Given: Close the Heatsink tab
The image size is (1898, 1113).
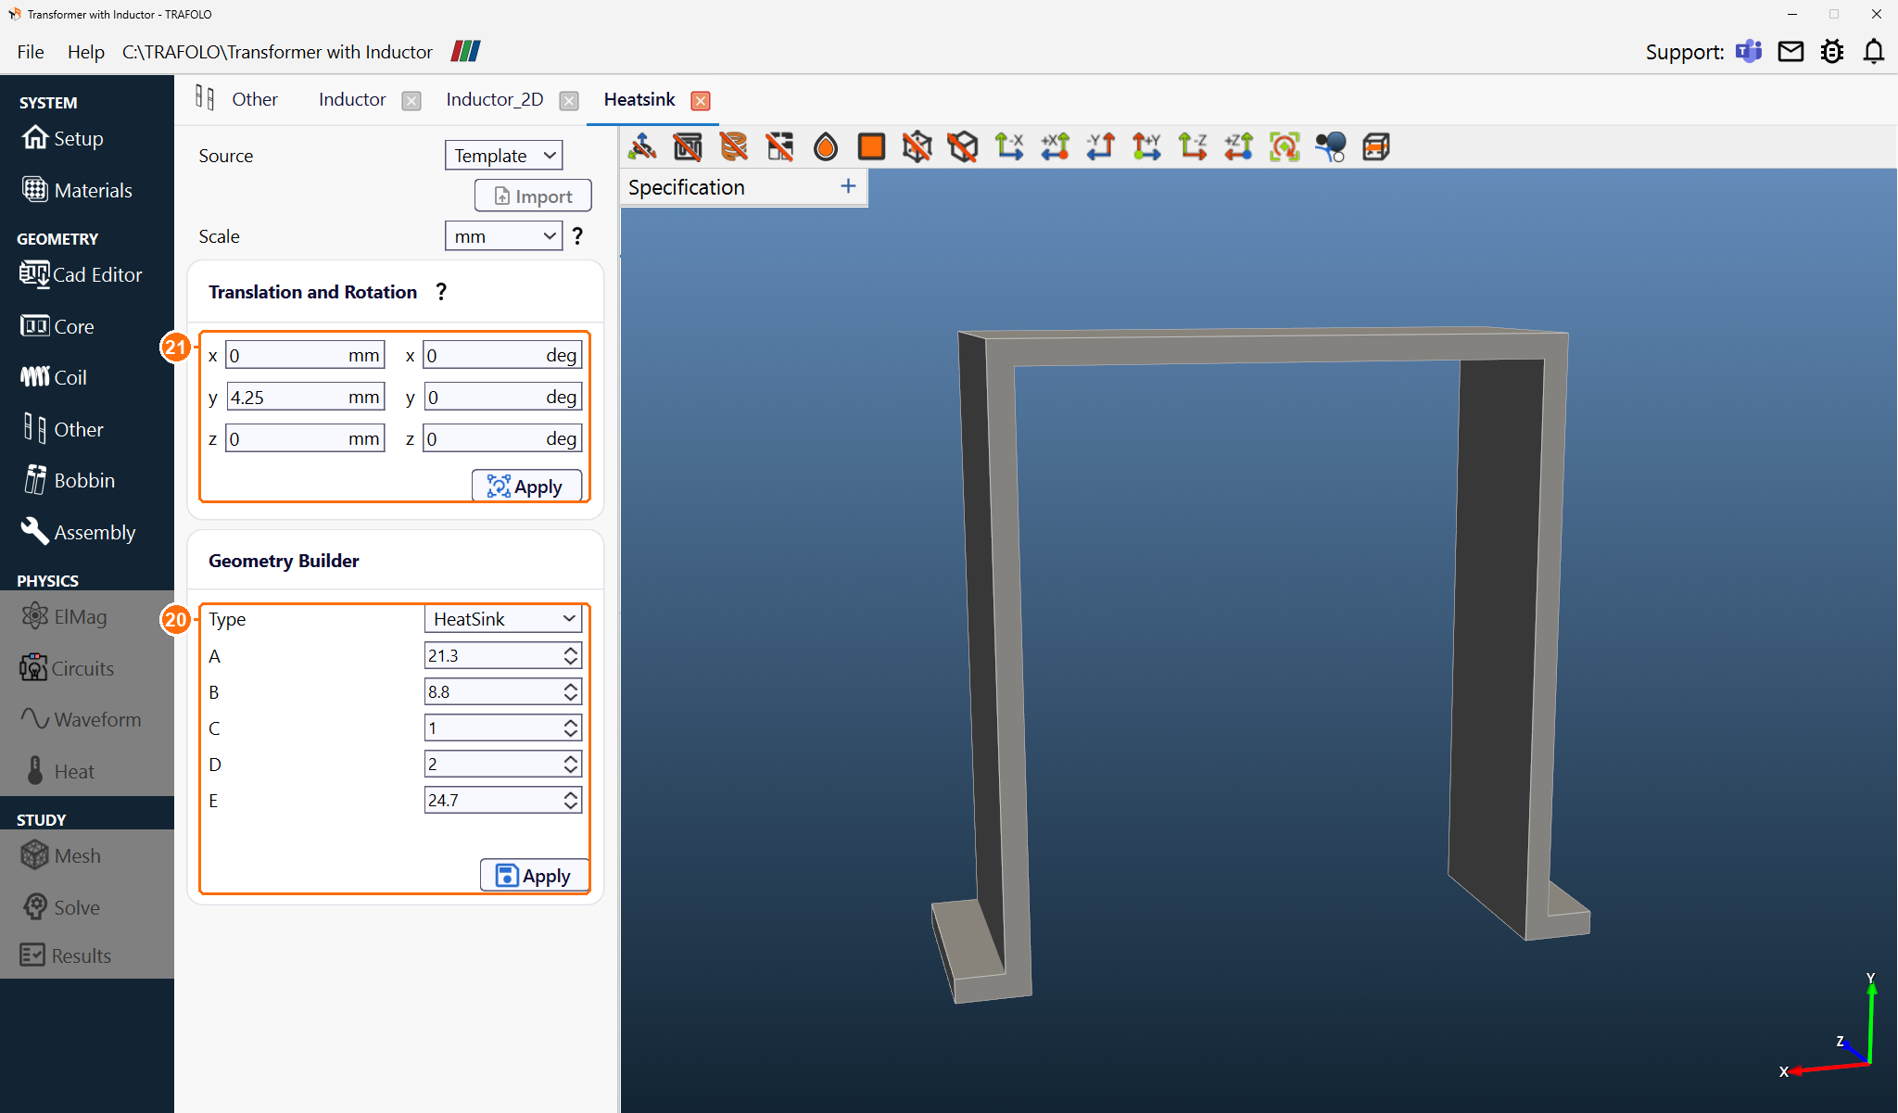Looking at the screenshot, I should [x=701, y=100].
